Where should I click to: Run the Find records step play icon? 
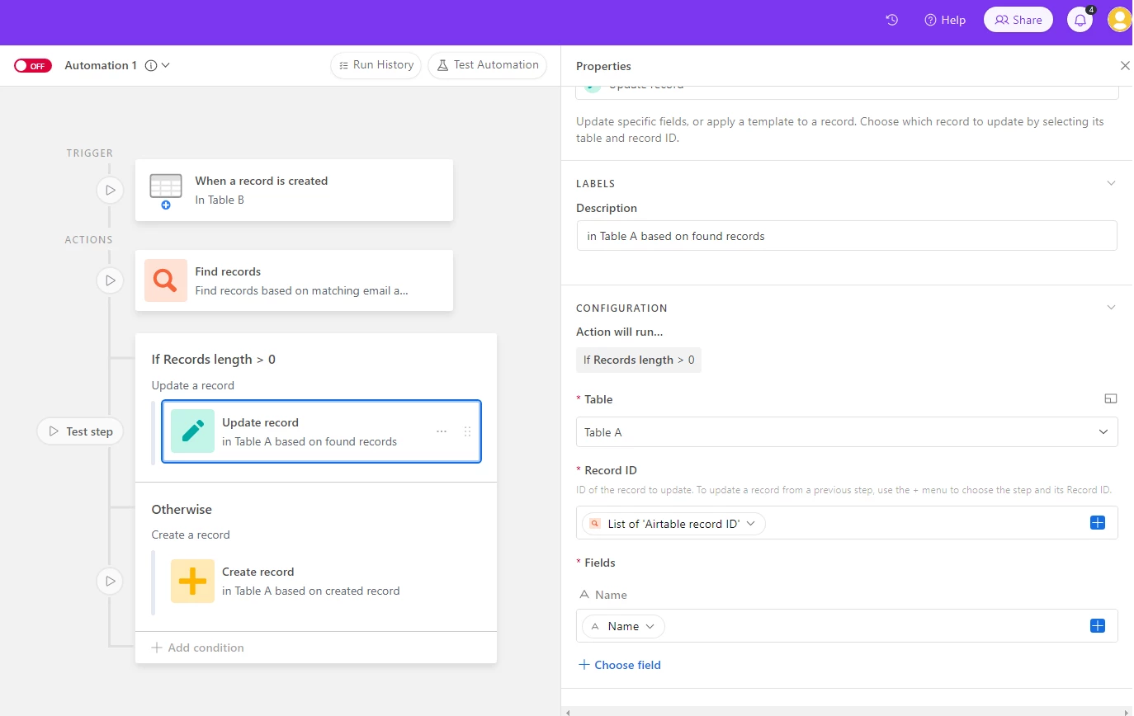pos(110,280)
